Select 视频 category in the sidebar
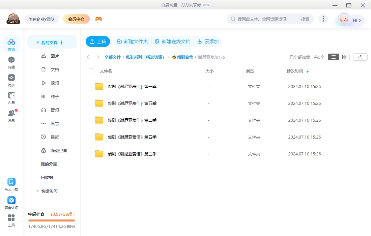This screenshot has width=371, height=236. point(55,83)
